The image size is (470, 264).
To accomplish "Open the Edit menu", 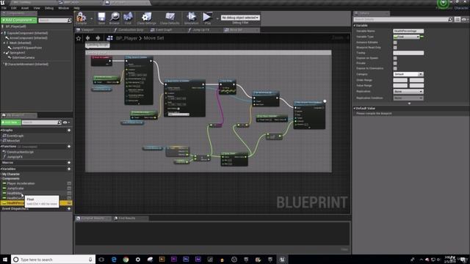I will coord(13,8).
